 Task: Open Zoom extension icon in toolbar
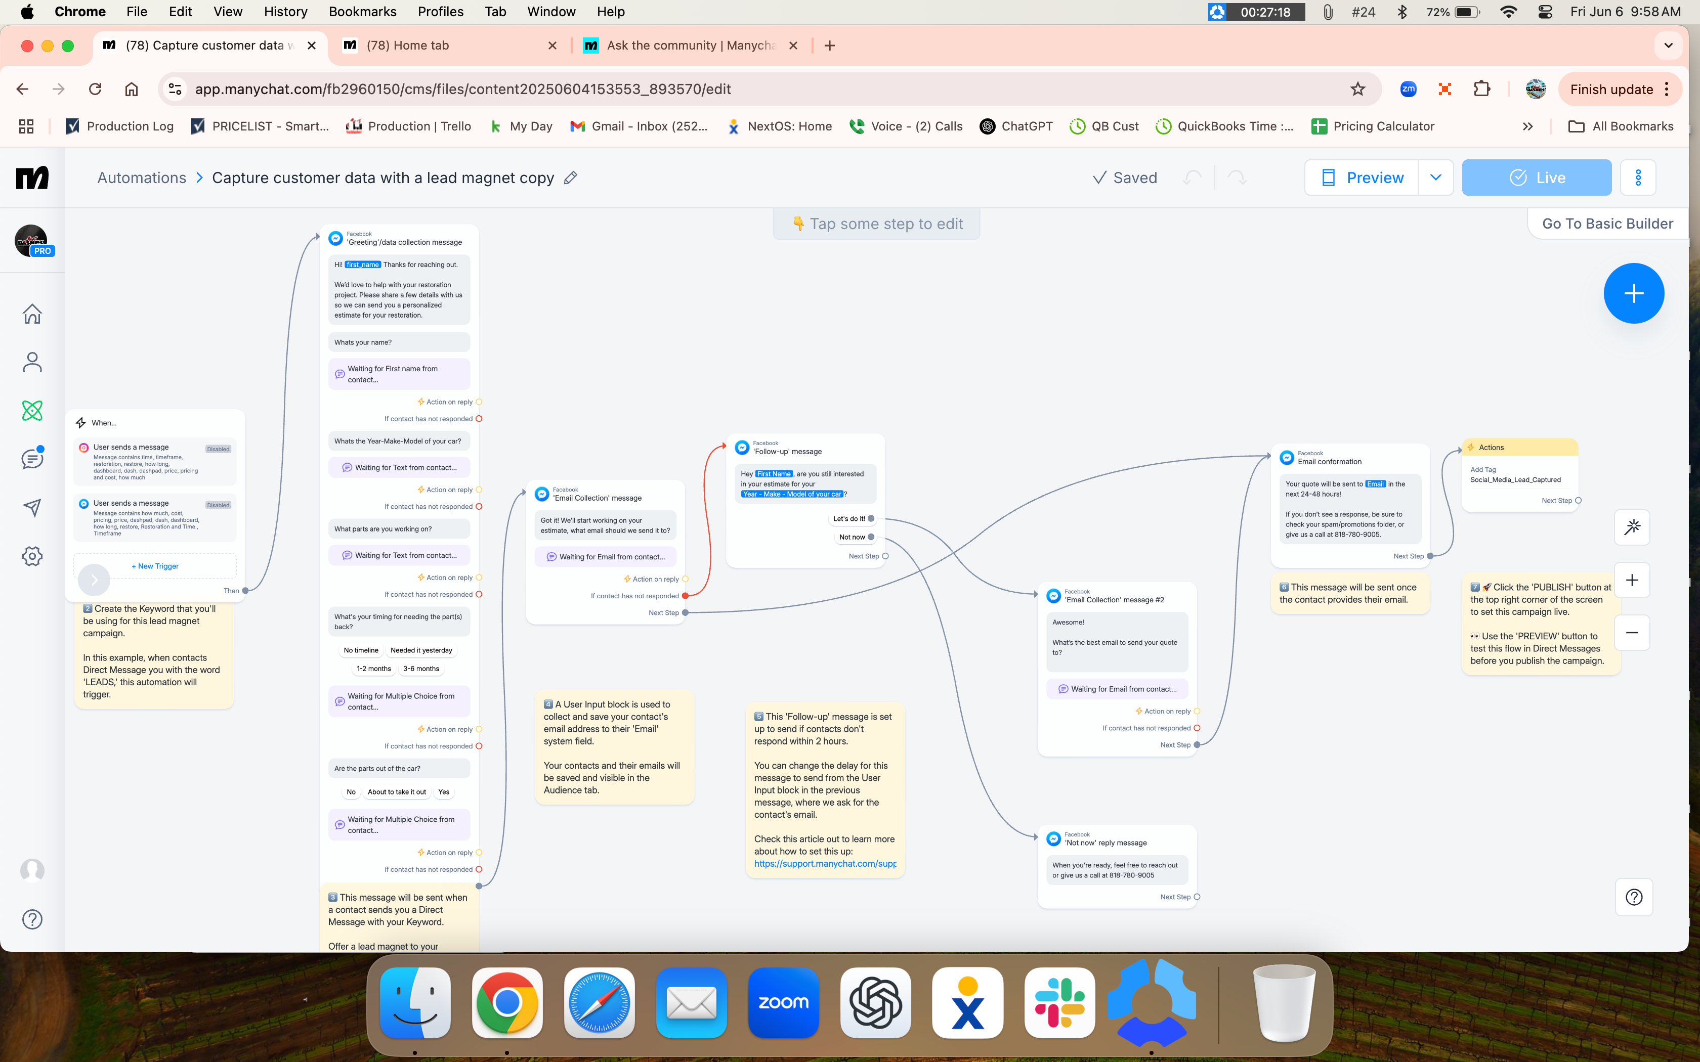click(x=1408, y=89)
